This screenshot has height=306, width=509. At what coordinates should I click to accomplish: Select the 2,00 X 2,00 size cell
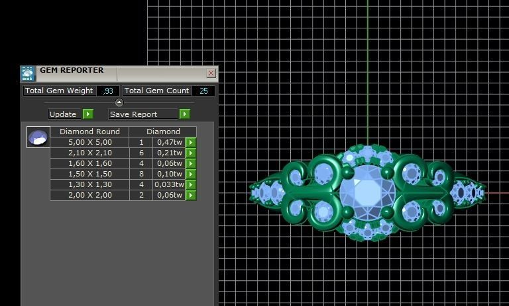(x=90, y=195)
